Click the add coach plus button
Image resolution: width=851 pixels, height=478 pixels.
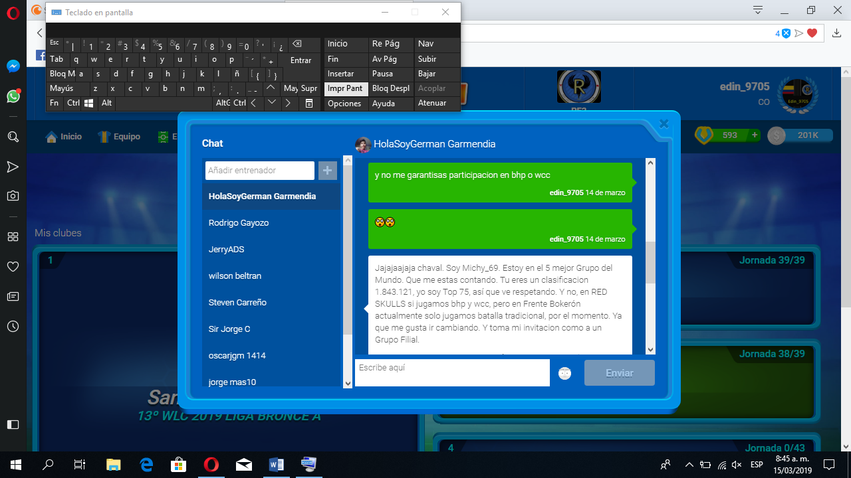click(328, 171)
